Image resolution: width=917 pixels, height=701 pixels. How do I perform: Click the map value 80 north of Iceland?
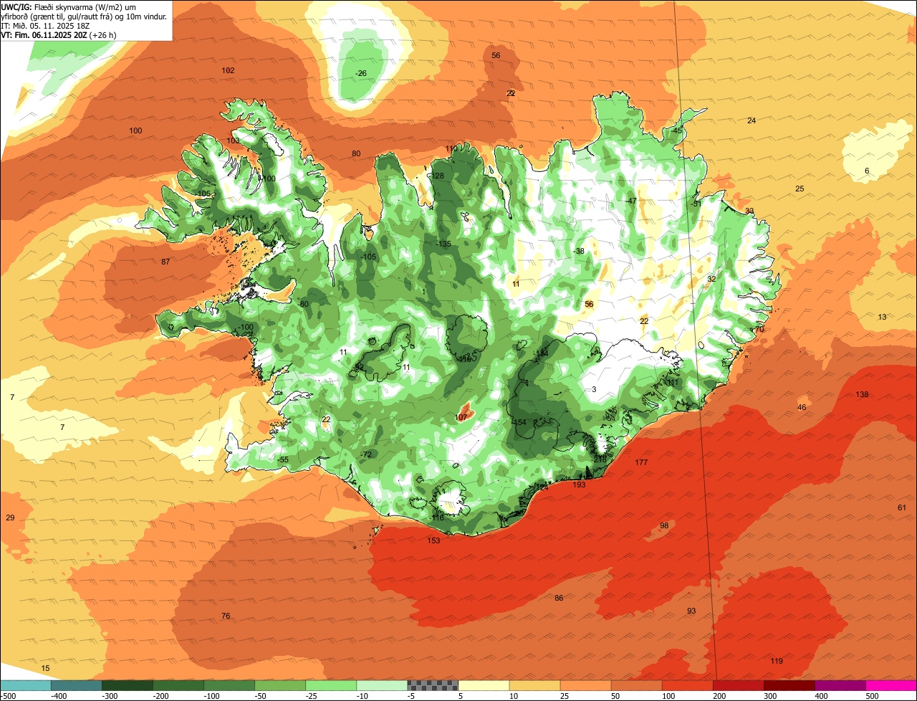pyautogui.click(x=356, y=153)
